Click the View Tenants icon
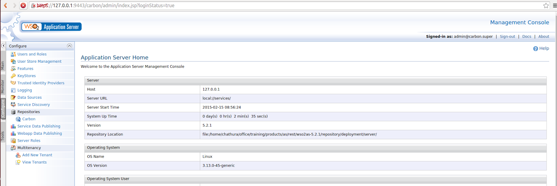Image resolution: width=557 pixels, height=186 pixels. (18, 162)
